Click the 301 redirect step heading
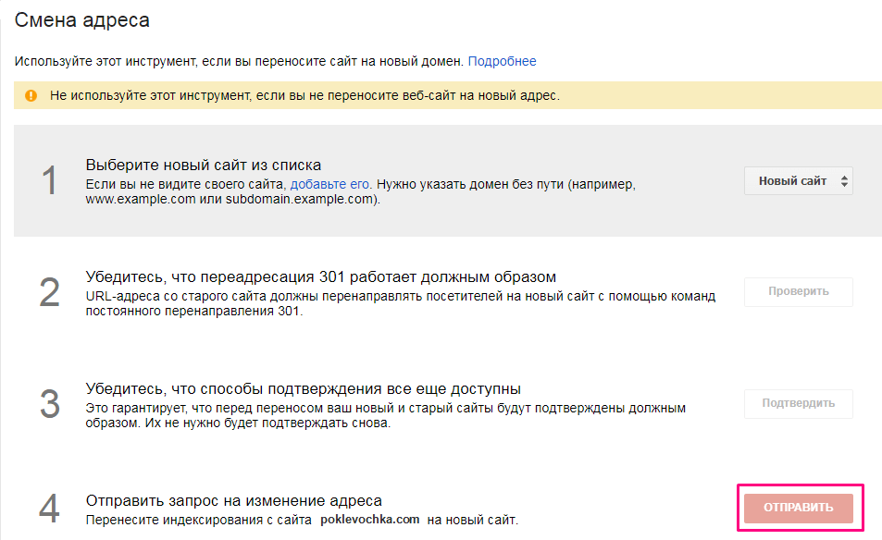This screenshot has width=882, height=540. point(320,276)
